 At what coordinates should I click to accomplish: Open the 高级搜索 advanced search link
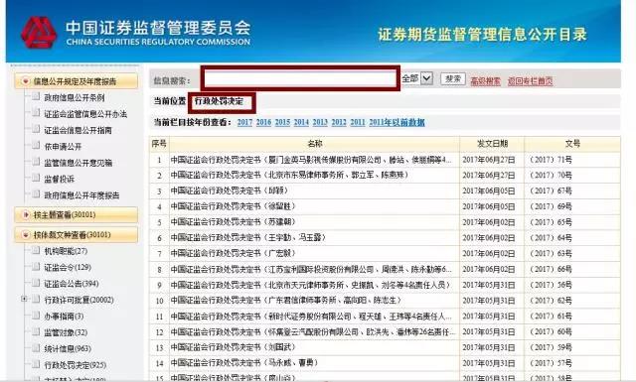[485, 81]
